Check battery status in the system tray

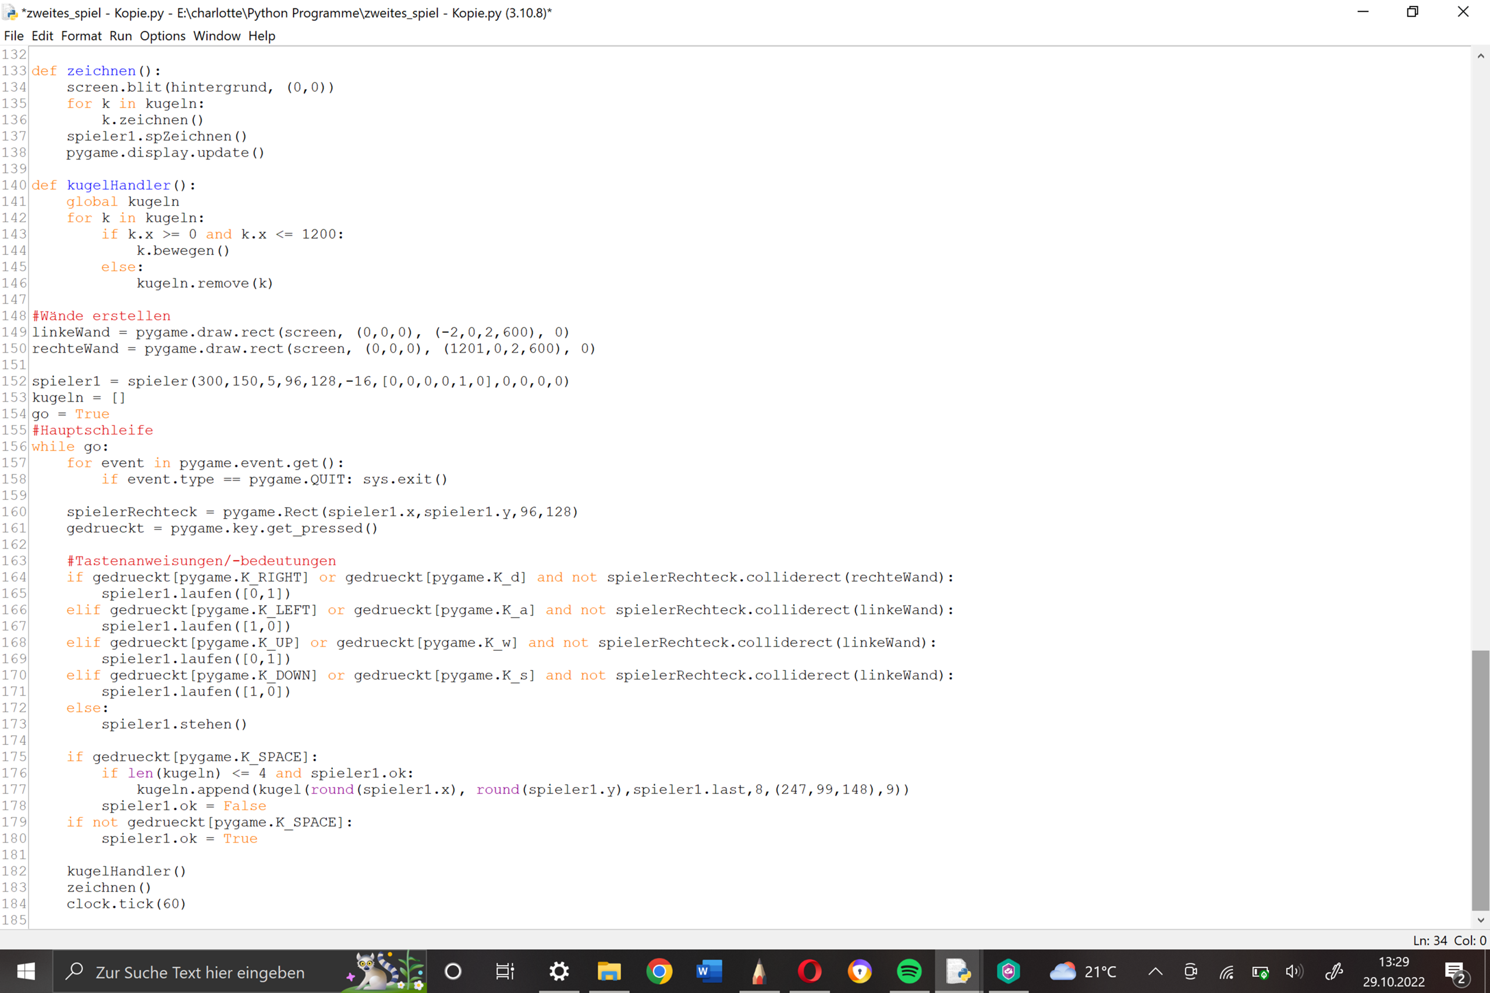click(1260, 971)
